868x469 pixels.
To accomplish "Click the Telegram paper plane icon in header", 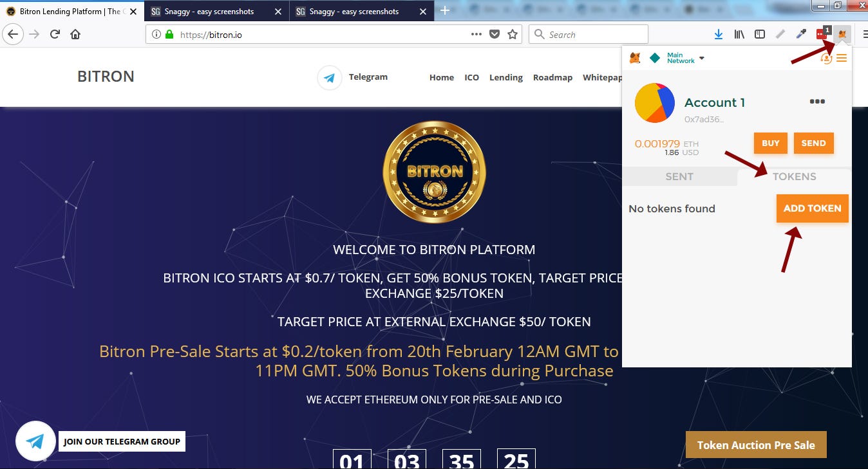I will coord(330,78).
